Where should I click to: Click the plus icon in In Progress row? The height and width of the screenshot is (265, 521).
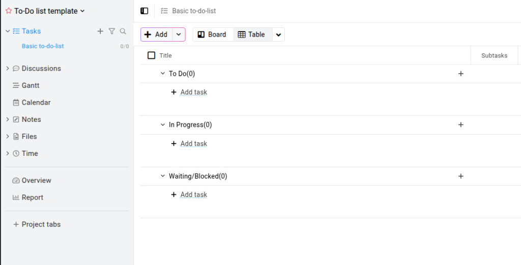(x=460, y=125)
